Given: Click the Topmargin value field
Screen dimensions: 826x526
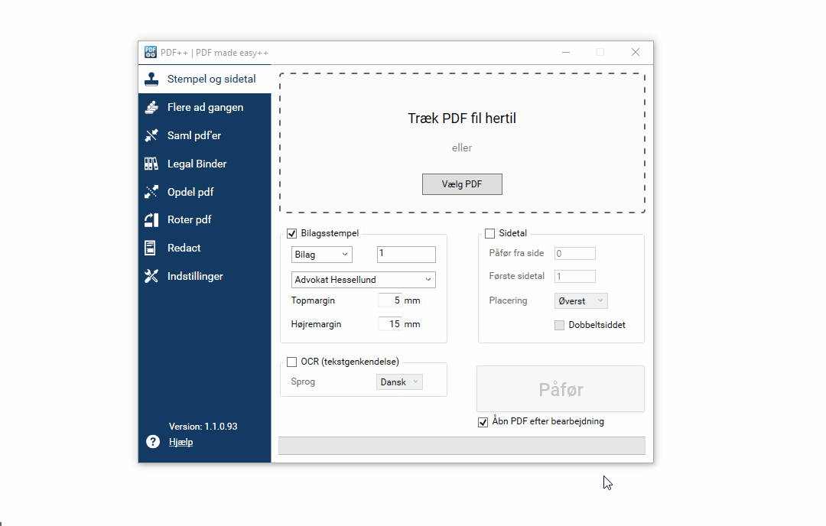Looking at the screenshot, I should tap(390, 300).
